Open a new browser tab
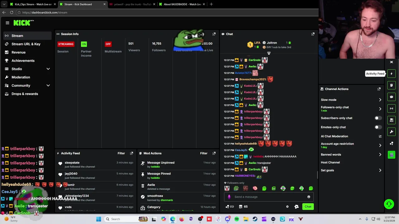This screenshot has height=224, width=399. click(211, 4)
